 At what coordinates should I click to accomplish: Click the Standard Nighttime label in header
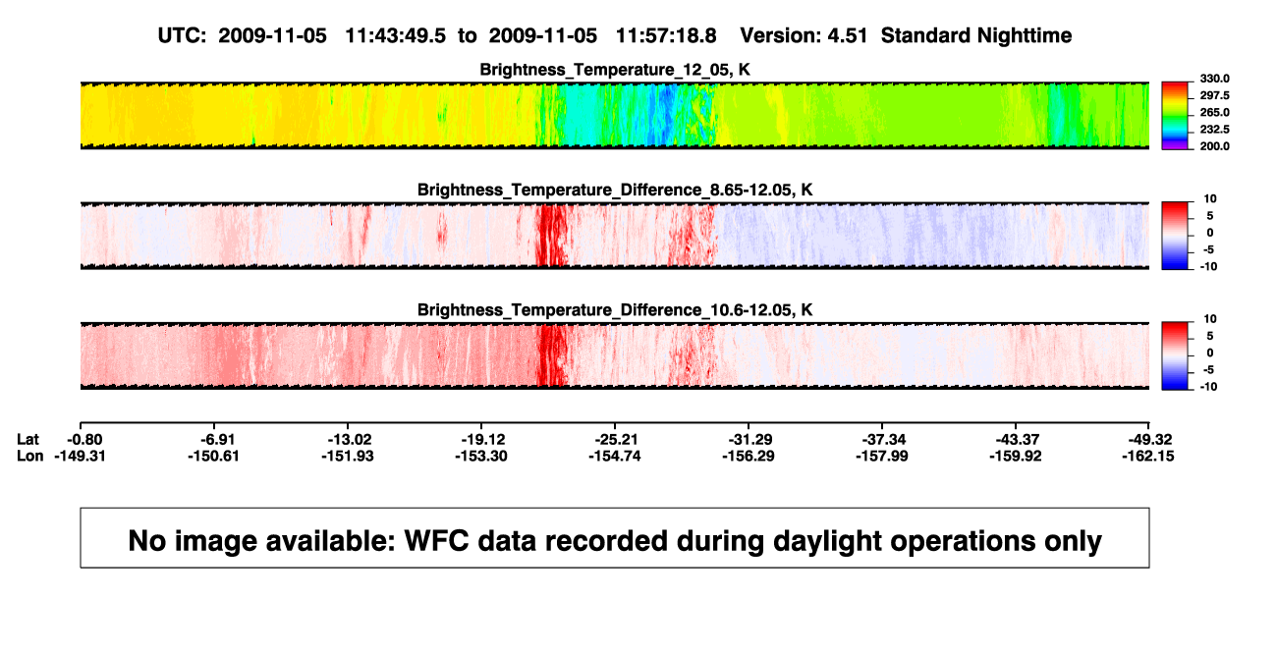tap(976, 36)
